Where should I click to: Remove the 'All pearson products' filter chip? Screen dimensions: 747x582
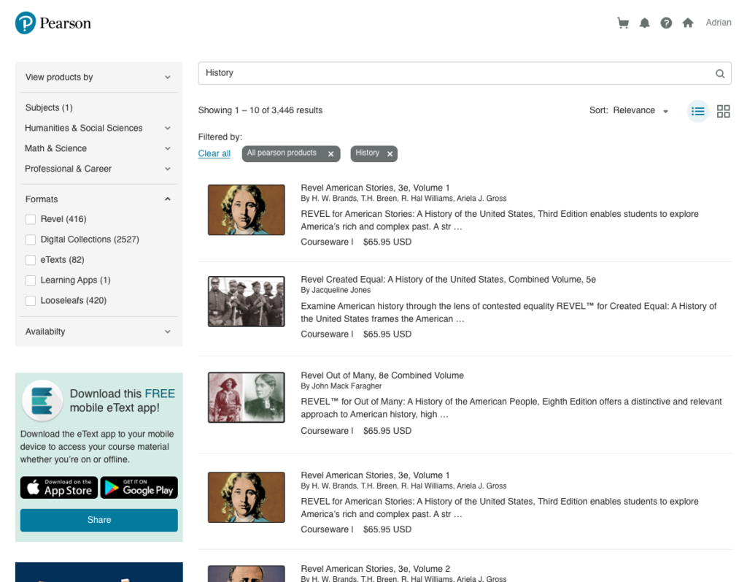[x=330, y=153]
